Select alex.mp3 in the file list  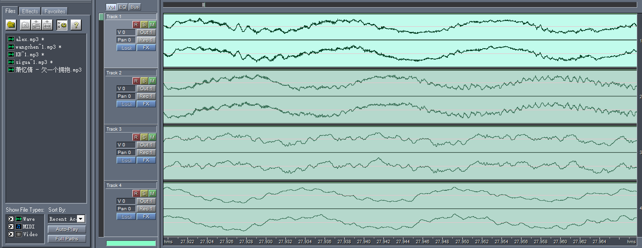(27, 39)
